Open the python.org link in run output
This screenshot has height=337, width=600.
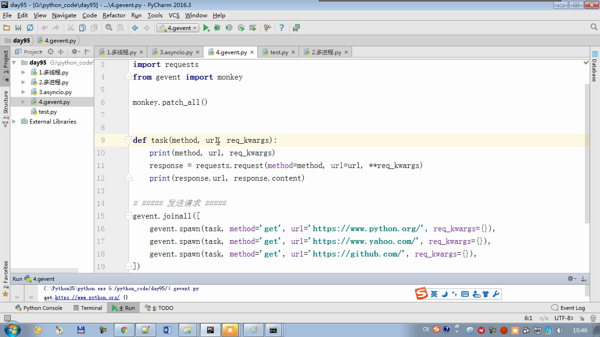87,298
